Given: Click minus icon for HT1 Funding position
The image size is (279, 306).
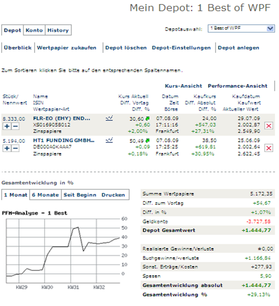Looking at the screenshot, I should click(x=15, y=148).
